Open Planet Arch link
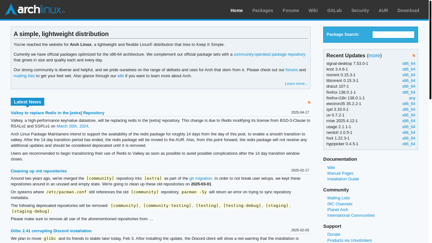Screen dimensions: 432x243 (338, 210)
